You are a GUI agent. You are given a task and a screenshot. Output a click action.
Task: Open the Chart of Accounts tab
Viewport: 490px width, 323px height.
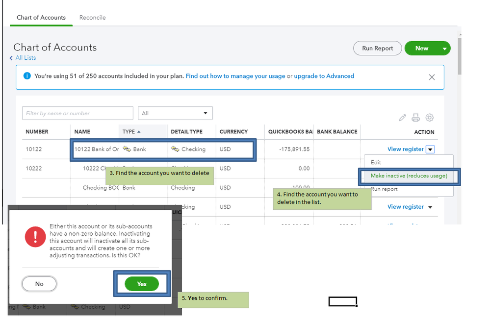tap(41, 18)
